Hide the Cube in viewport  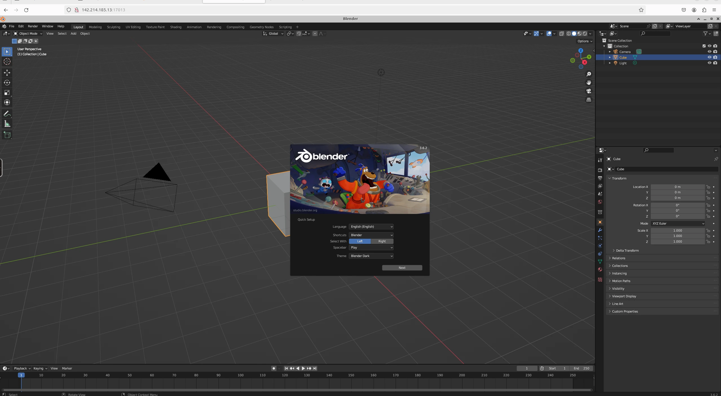point(709,57)
